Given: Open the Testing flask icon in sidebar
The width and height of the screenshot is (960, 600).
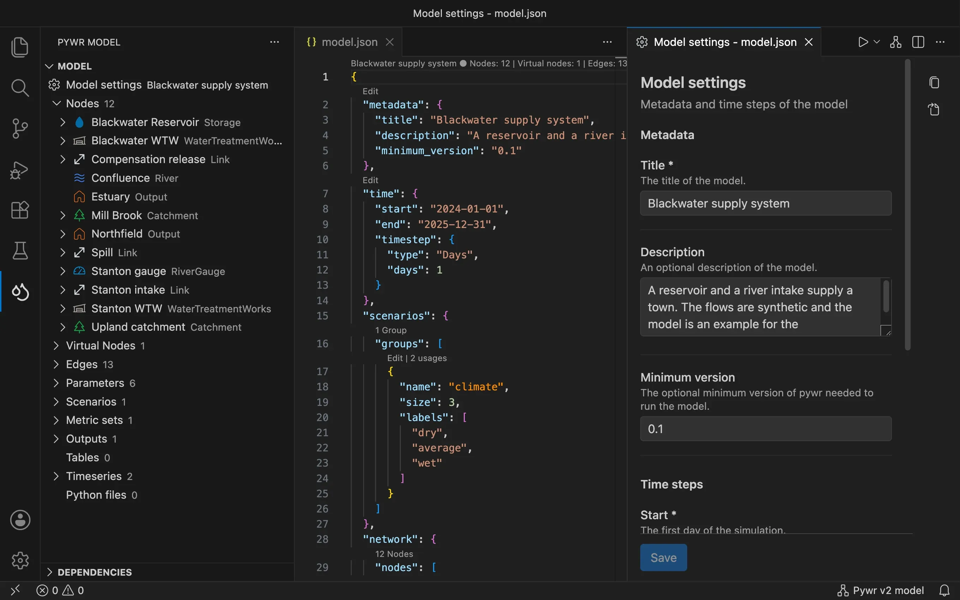Looking at the screenshot, I should point(20,251).
